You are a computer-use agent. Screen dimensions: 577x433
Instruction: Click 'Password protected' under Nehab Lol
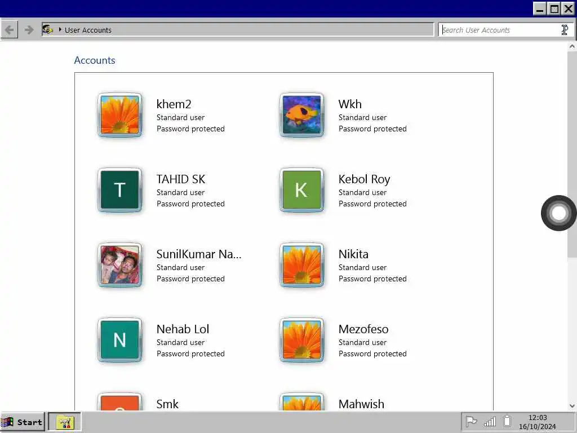(x=190, y=354)
